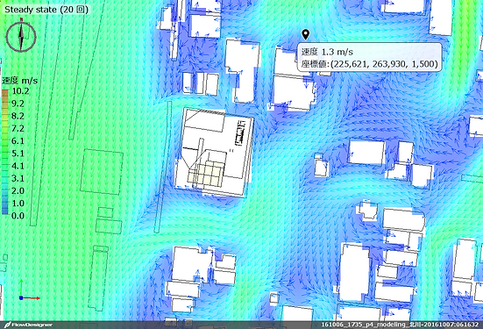
Task: Click the 0.0 legend value
Action: pos(18,216)
